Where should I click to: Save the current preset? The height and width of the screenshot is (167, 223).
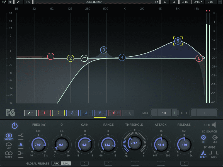(x=211, y=2)
